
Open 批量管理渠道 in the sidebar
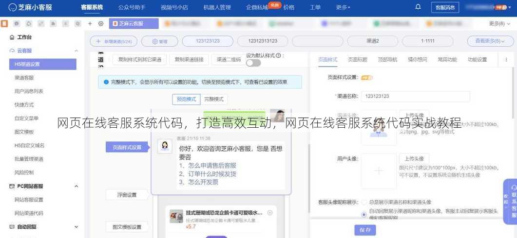tap(29, 159)
